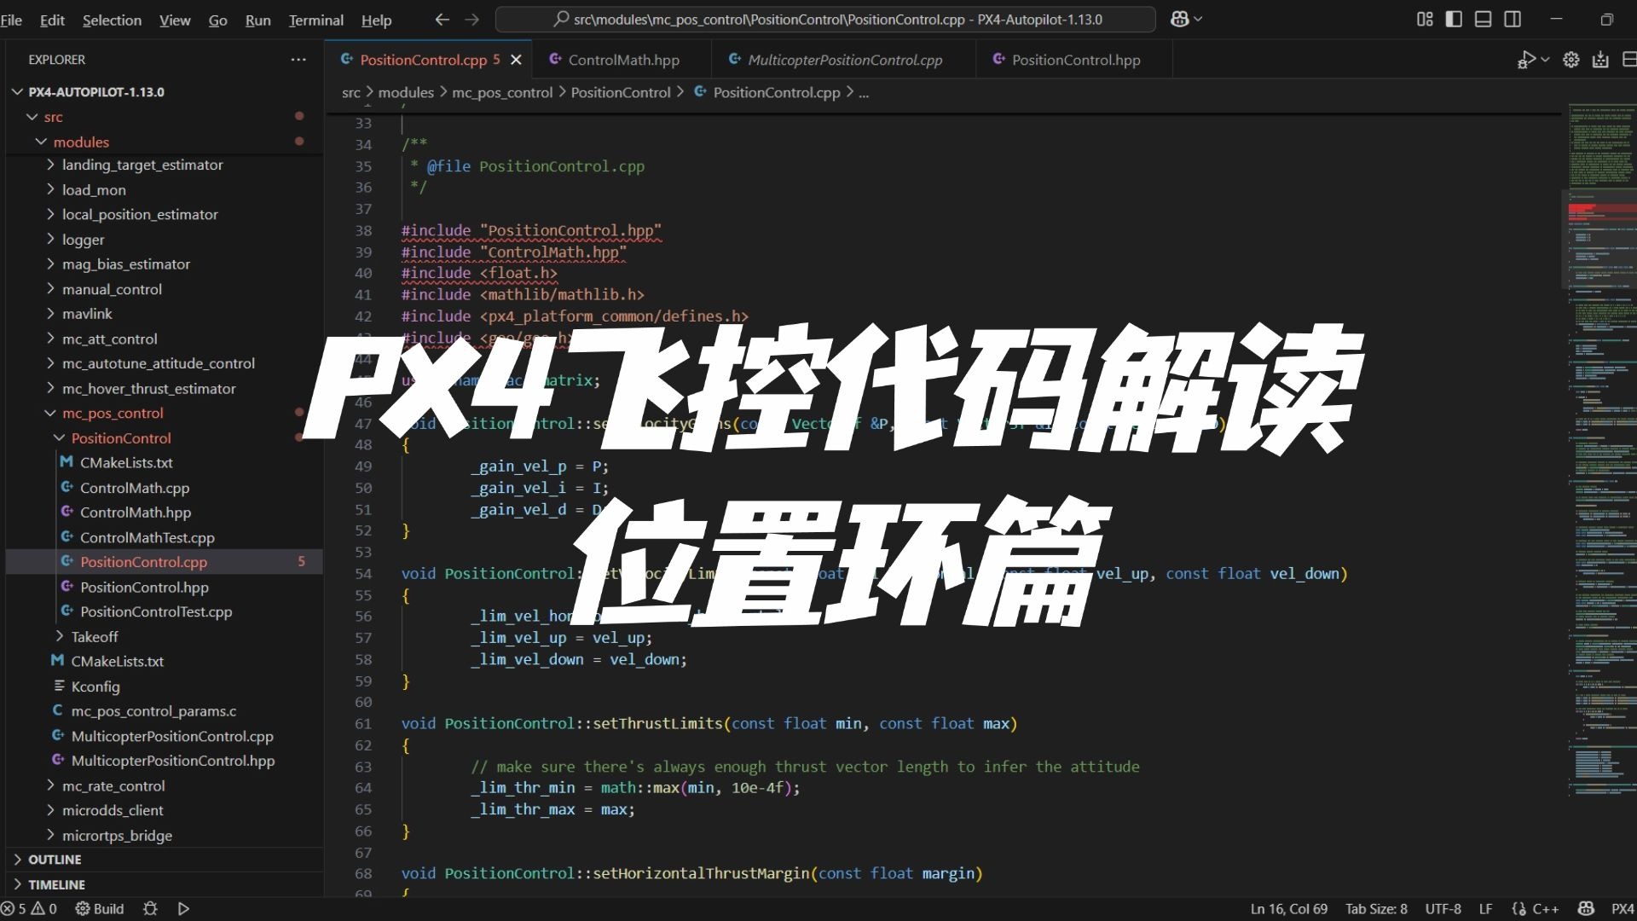Change Tab Size: 8 setting
This screenshot has height=921, width=1637.
1376,909
